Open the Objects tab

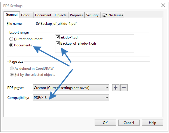61,15
